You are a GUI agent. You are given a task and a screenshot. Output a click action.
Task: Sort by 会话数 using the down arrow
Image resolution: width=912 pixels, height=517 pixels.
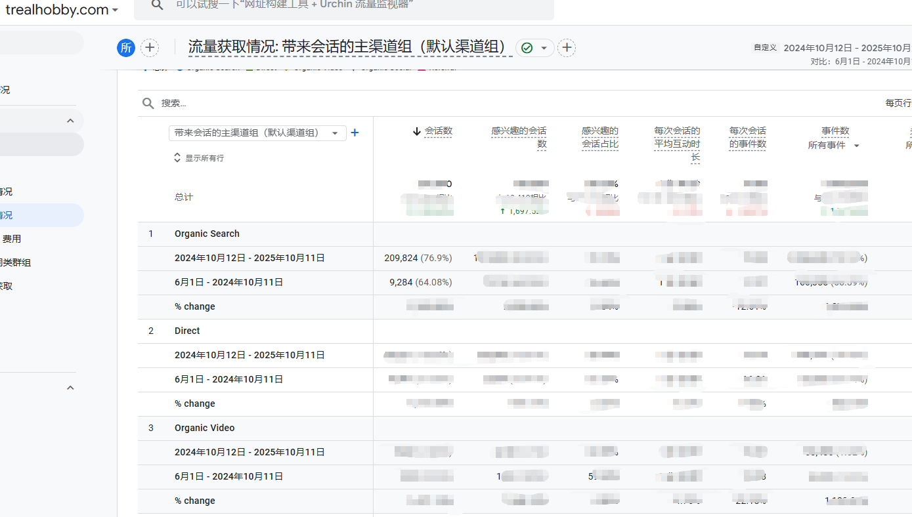pyautogui.click(x=416, y=131)
